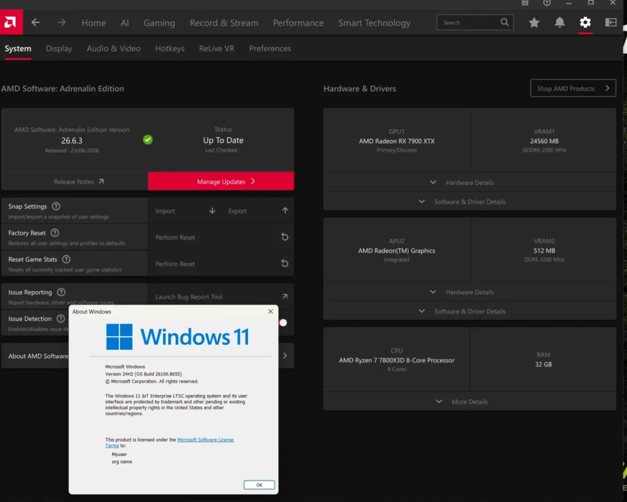This screenshot has height=502, width=627.
Task: Open the Smart Technology menu
Action: click(374, 23)
